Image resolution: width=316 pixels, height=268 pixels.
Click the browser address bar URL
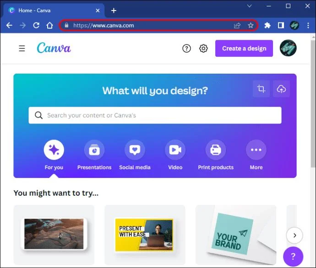[104, 26]
